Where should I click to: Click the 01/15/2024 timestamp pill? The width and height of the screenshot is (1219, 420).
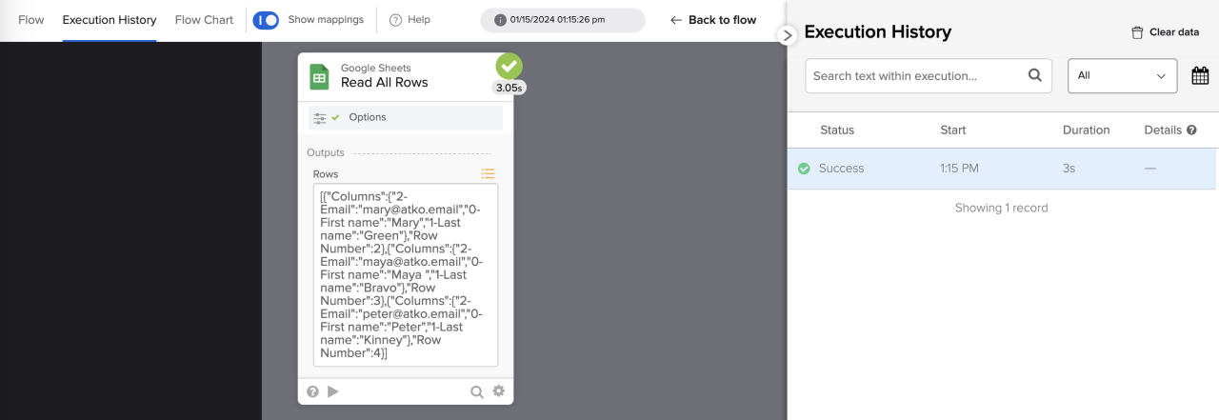563,20
